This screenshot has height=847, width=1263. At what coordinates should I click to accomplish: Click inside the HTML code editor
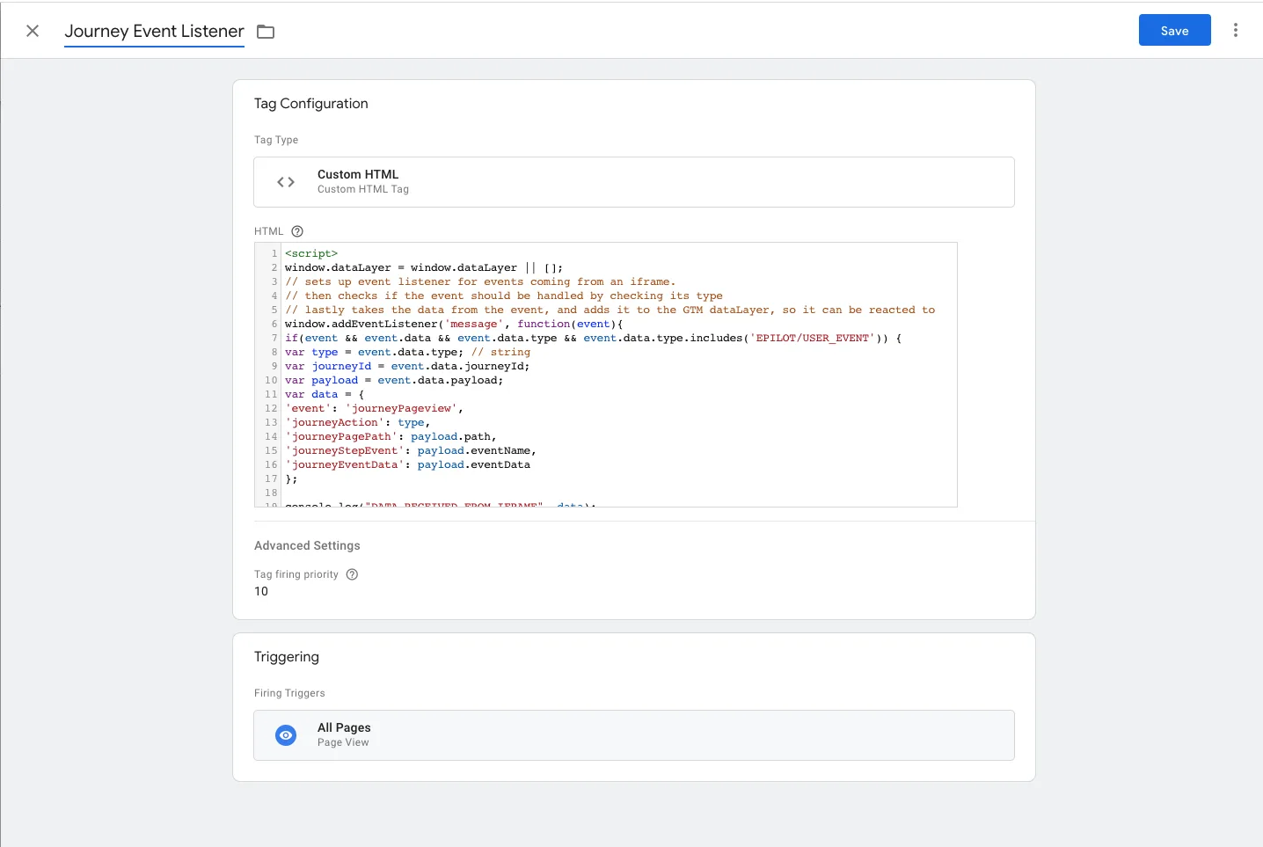tap(605, 375)
